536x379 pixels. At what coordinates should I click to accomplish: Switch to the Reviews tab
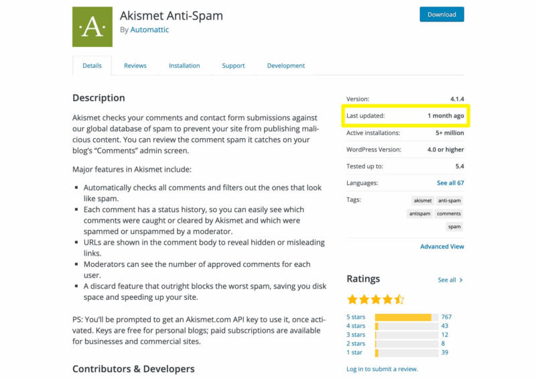(x=135, y=66)
